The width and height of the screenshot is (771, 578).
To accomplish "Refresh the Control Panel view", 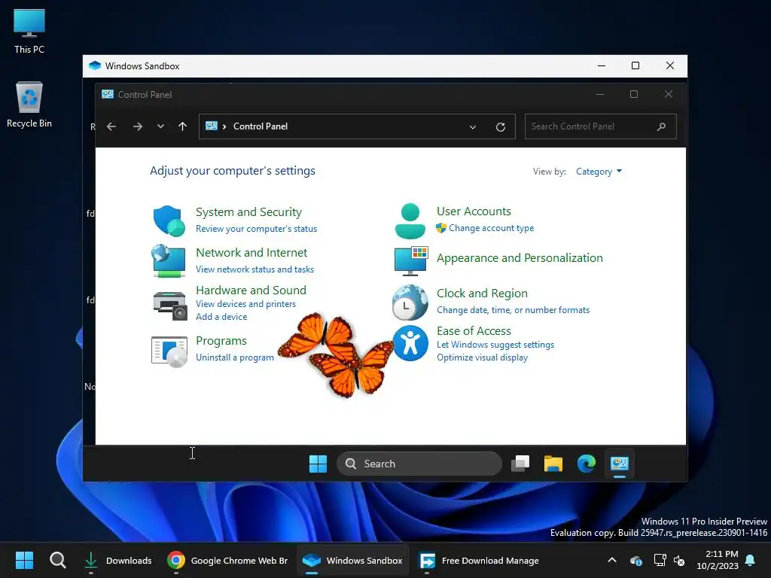I will coord(501,126).
